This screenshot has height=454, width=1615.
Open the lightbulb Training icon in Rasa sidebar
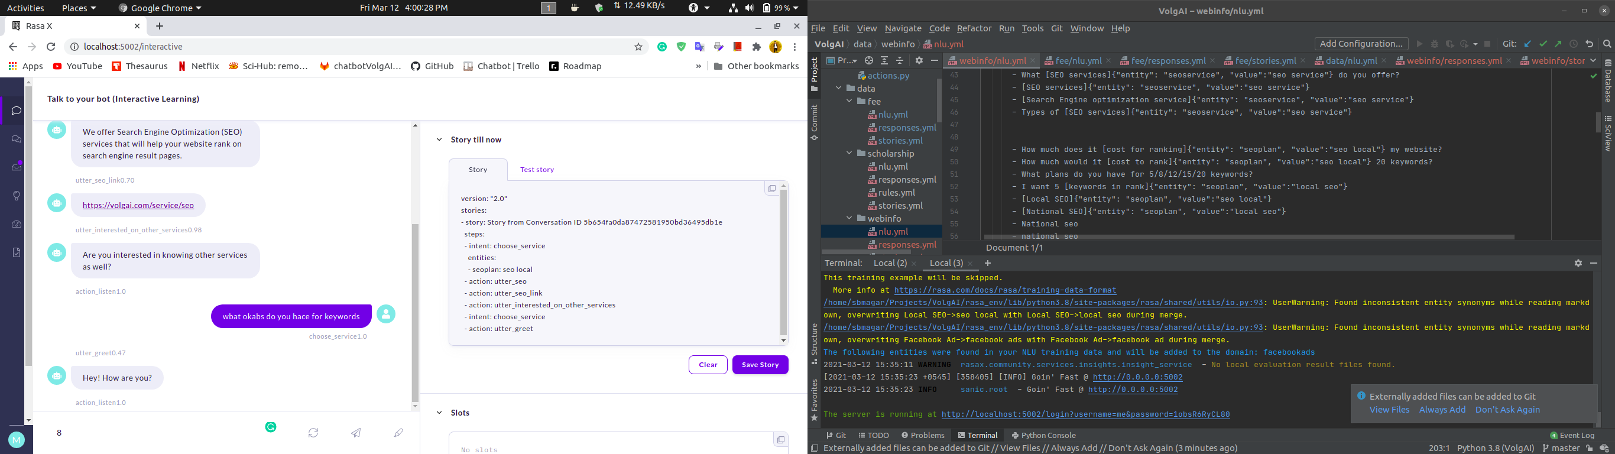coord(17,196)
